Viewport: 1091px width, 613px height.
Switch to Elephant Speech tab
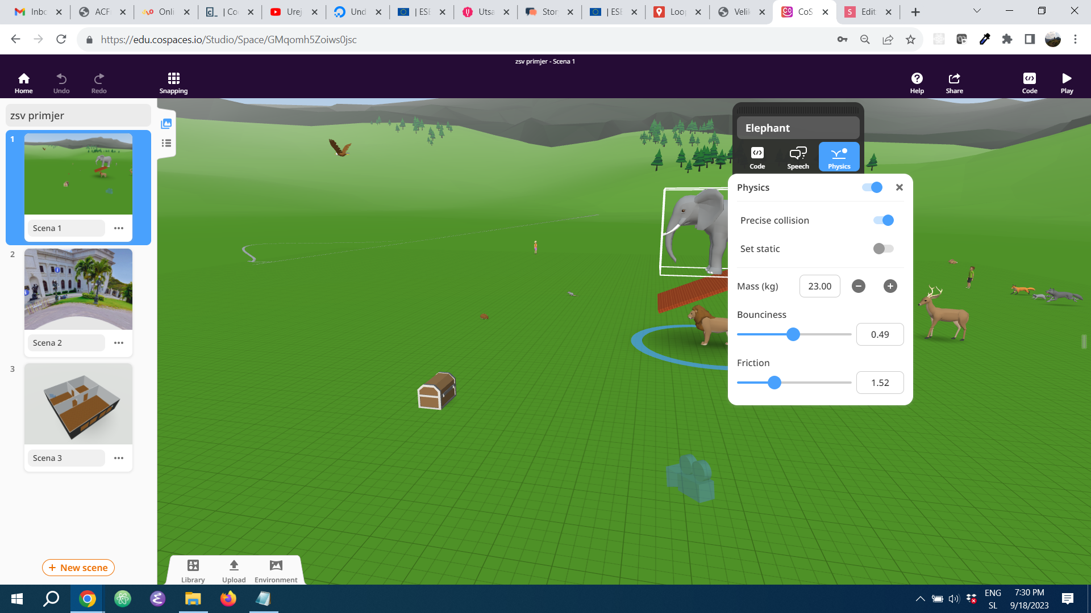(x=798, y=157)
